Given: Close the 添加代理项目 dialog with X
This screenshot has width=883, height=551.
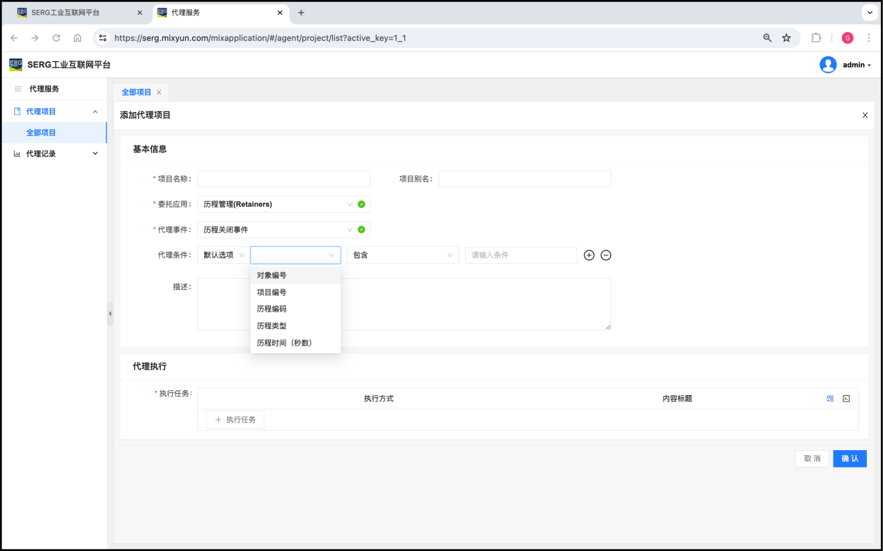Looking at the screenshot, I should click(x=865, y=115).
